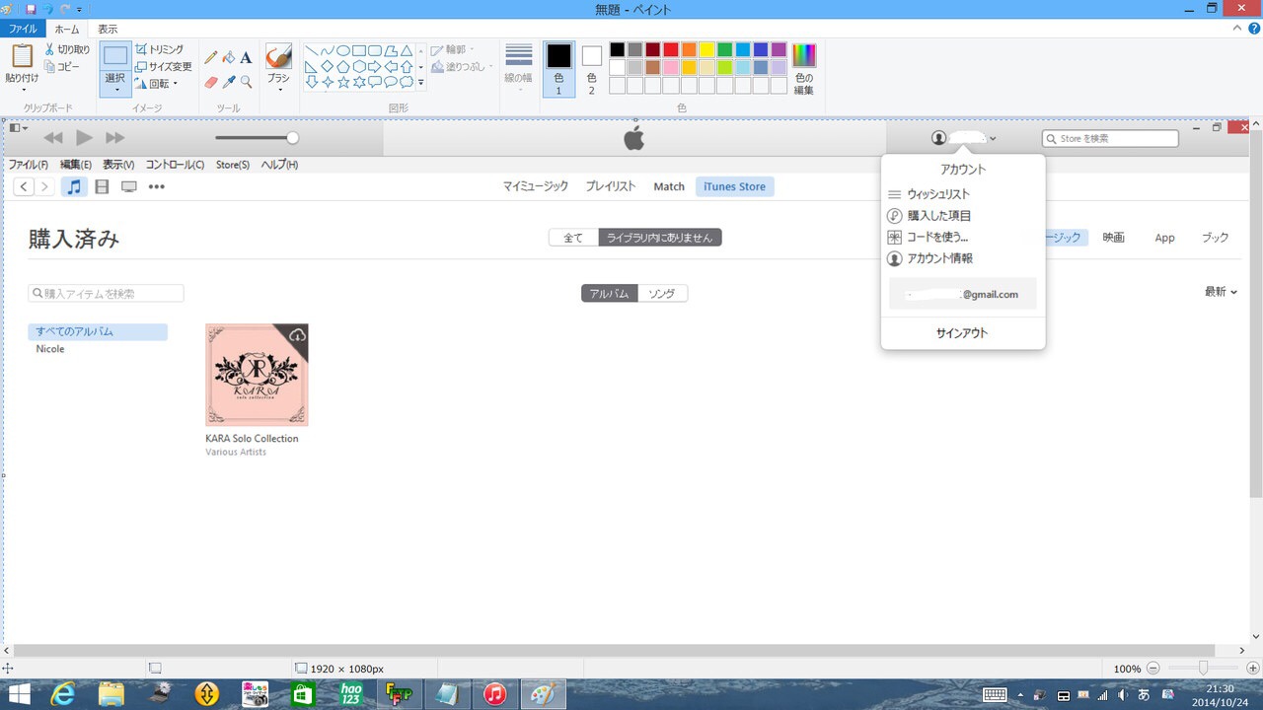Viewport: 1263px width, 710px height.
Task: Select the oval shape in shapes gallery
Action: coord(343,51)
